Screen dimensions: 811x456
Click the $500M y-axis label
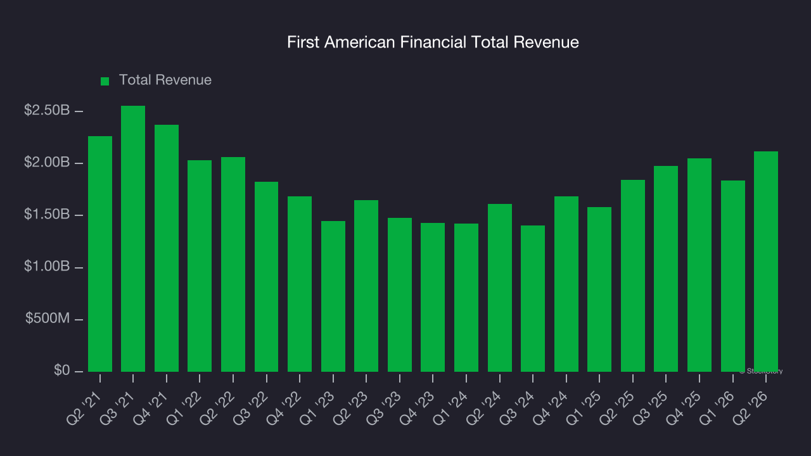tap(48, 319)
